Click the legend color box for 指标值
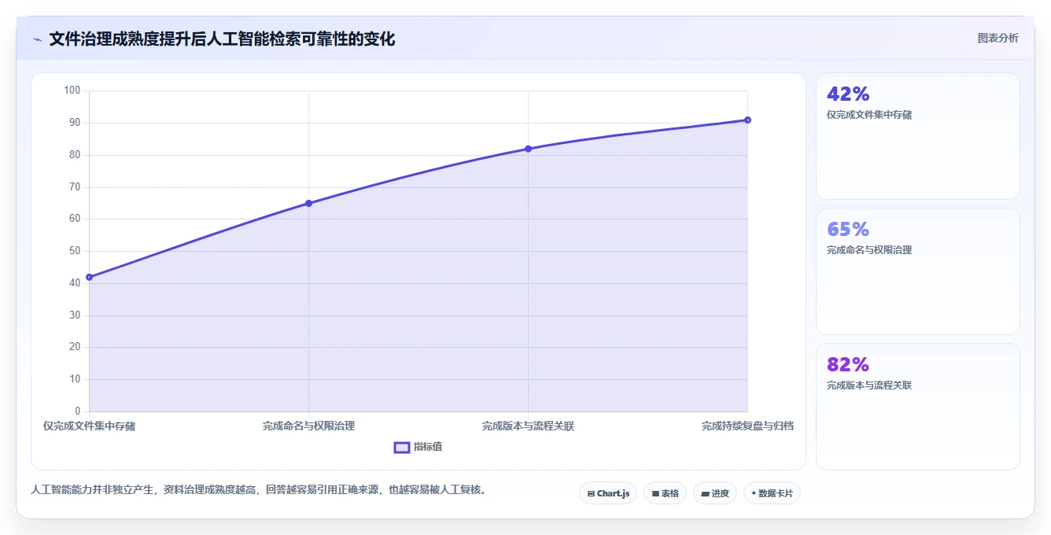 [x=402, y=447]
